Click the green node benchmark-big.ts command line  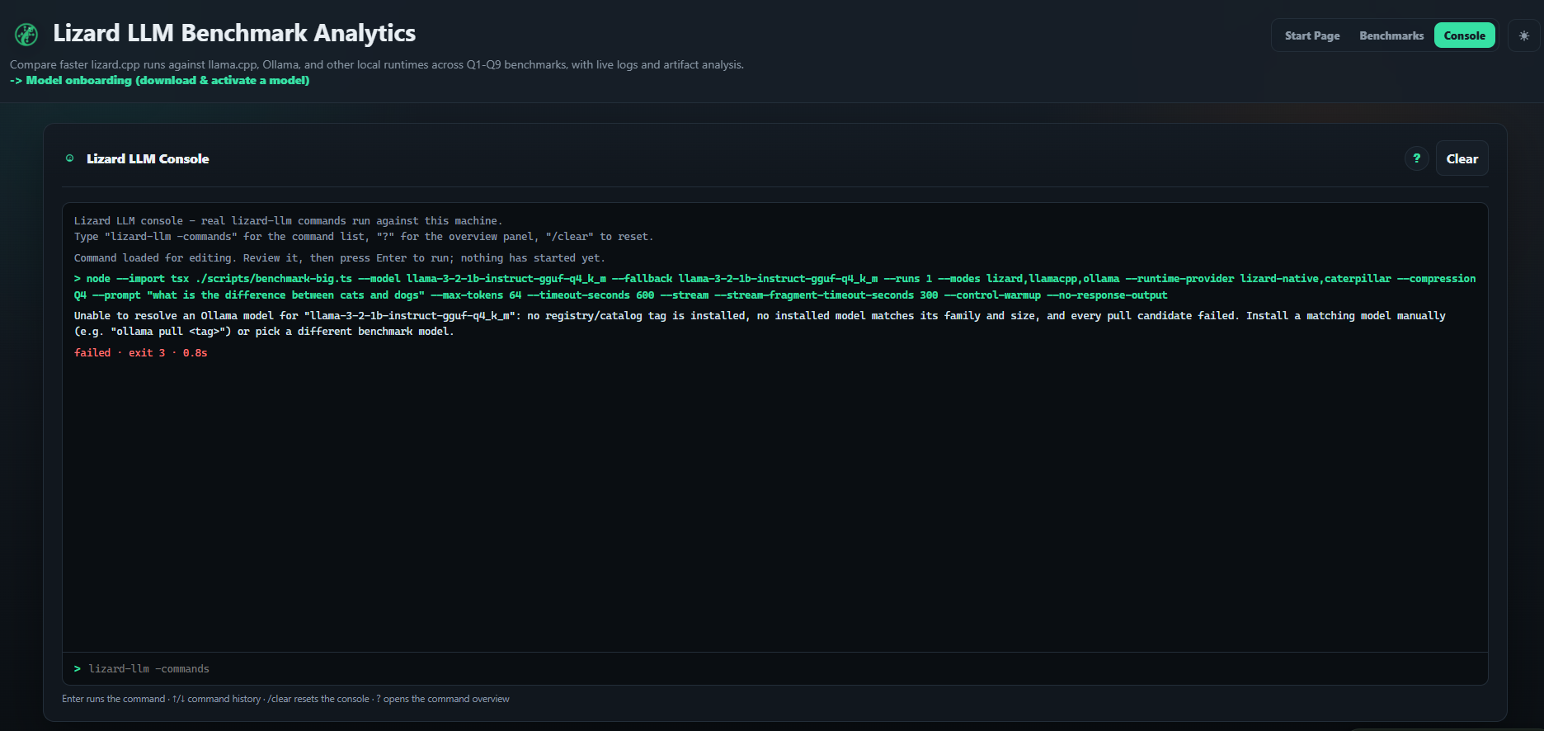(x=775, y=286)
